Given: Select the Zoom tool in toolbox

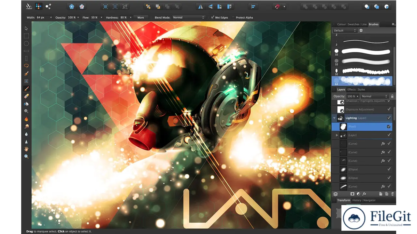Looking at the screenshot, I should click(26, 157).
